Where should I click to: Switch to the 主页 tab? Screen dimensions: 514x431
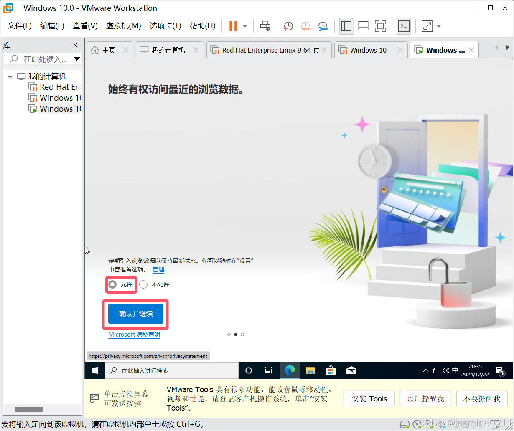coord(109,50)
